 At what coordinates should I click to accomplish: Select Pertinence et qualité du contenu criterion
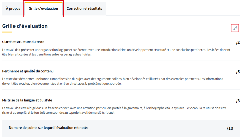pos(28,71)
